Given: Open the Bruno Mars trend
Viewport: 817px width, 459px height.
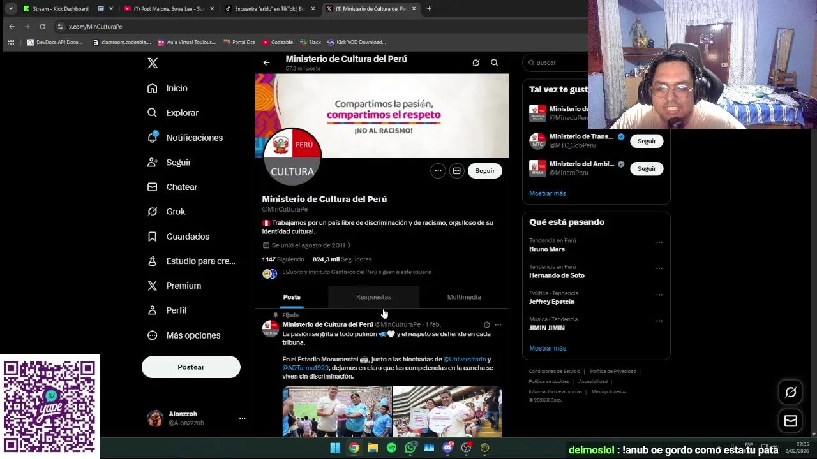Looking at the screenshot, I should coord(547,249).
